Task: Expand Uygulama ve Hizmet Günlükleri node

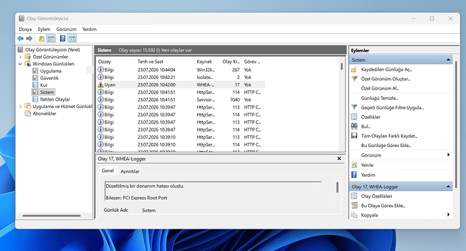Action: [x=20, y=107]
